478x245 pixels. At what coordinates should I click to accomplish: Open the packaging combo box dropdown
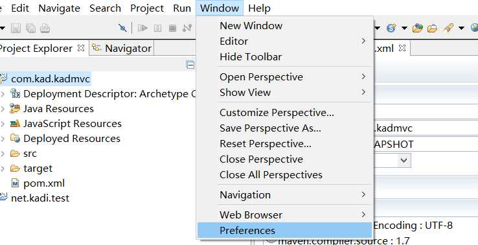pyautogui.click(x=404, y=160)
